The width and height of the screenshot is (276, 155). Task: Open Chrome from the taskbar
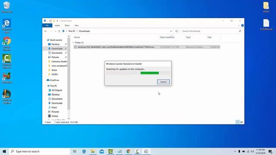tap(129, 151)
